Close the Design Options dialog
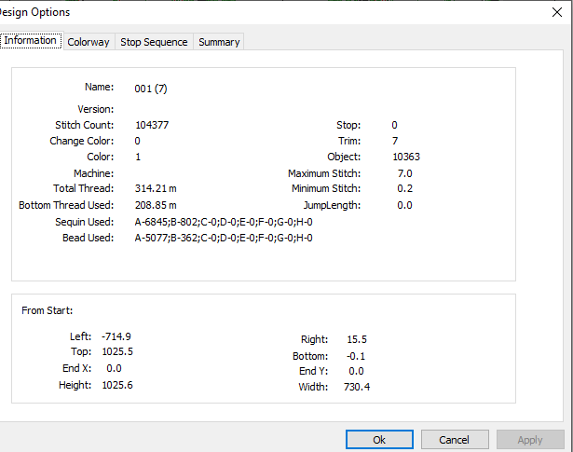573x452 pixels. click(x=557, y=12)
